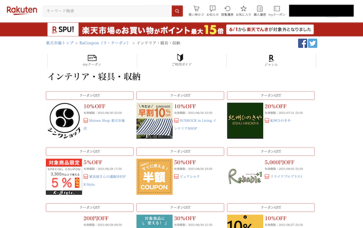Screen dimensions: 363x228
Task: Select the myクーポン tab
Action: tap(92, 61)
